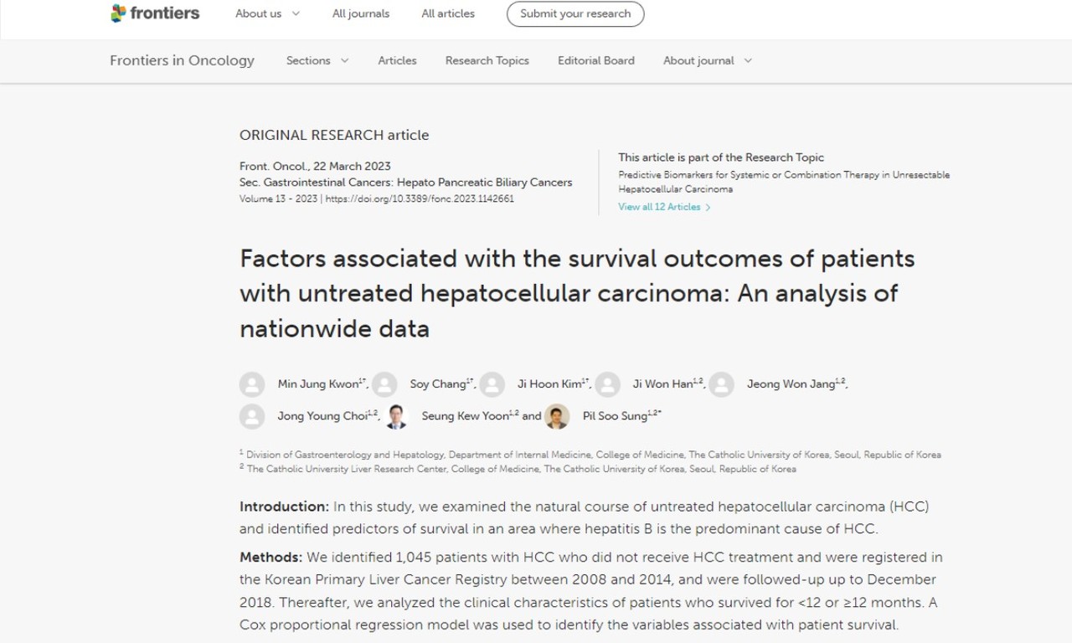Click Ji Won Han's avatar icon
Viewport: 1072px width, 643px height.
(x=607, y=384)
